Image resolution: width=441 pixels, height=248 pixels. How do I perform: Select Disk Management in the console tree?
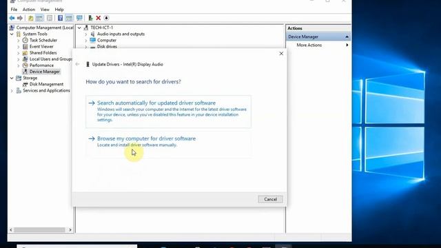point(46,84)
